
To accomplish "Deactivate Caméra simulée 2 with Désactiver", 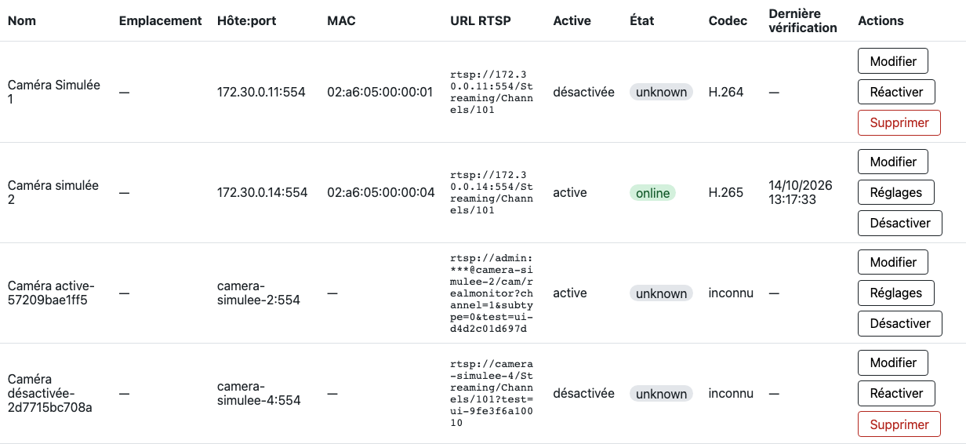I will pyautogui.click(x=900, y=223).
